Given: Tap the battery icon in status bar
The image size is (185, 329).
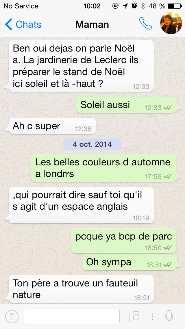Looking at the screenshot, I should pos(175,6).
